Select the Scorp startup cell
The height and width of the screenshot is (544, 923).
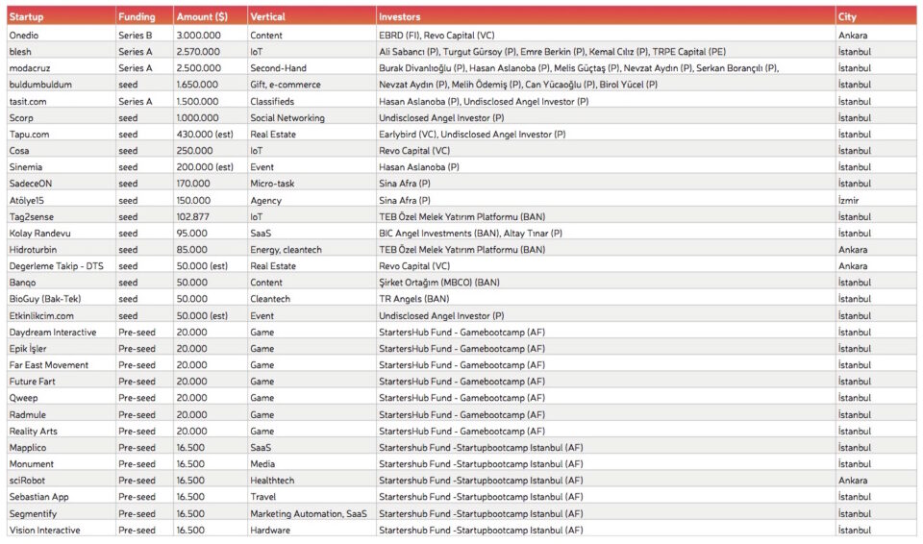(x=62, y=118)
